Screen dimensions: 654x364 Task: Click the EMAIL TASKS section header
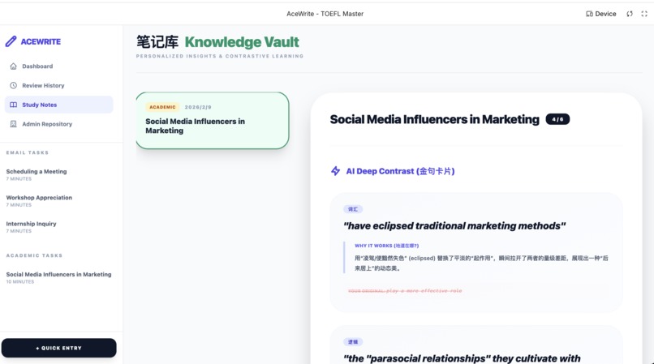28,152
